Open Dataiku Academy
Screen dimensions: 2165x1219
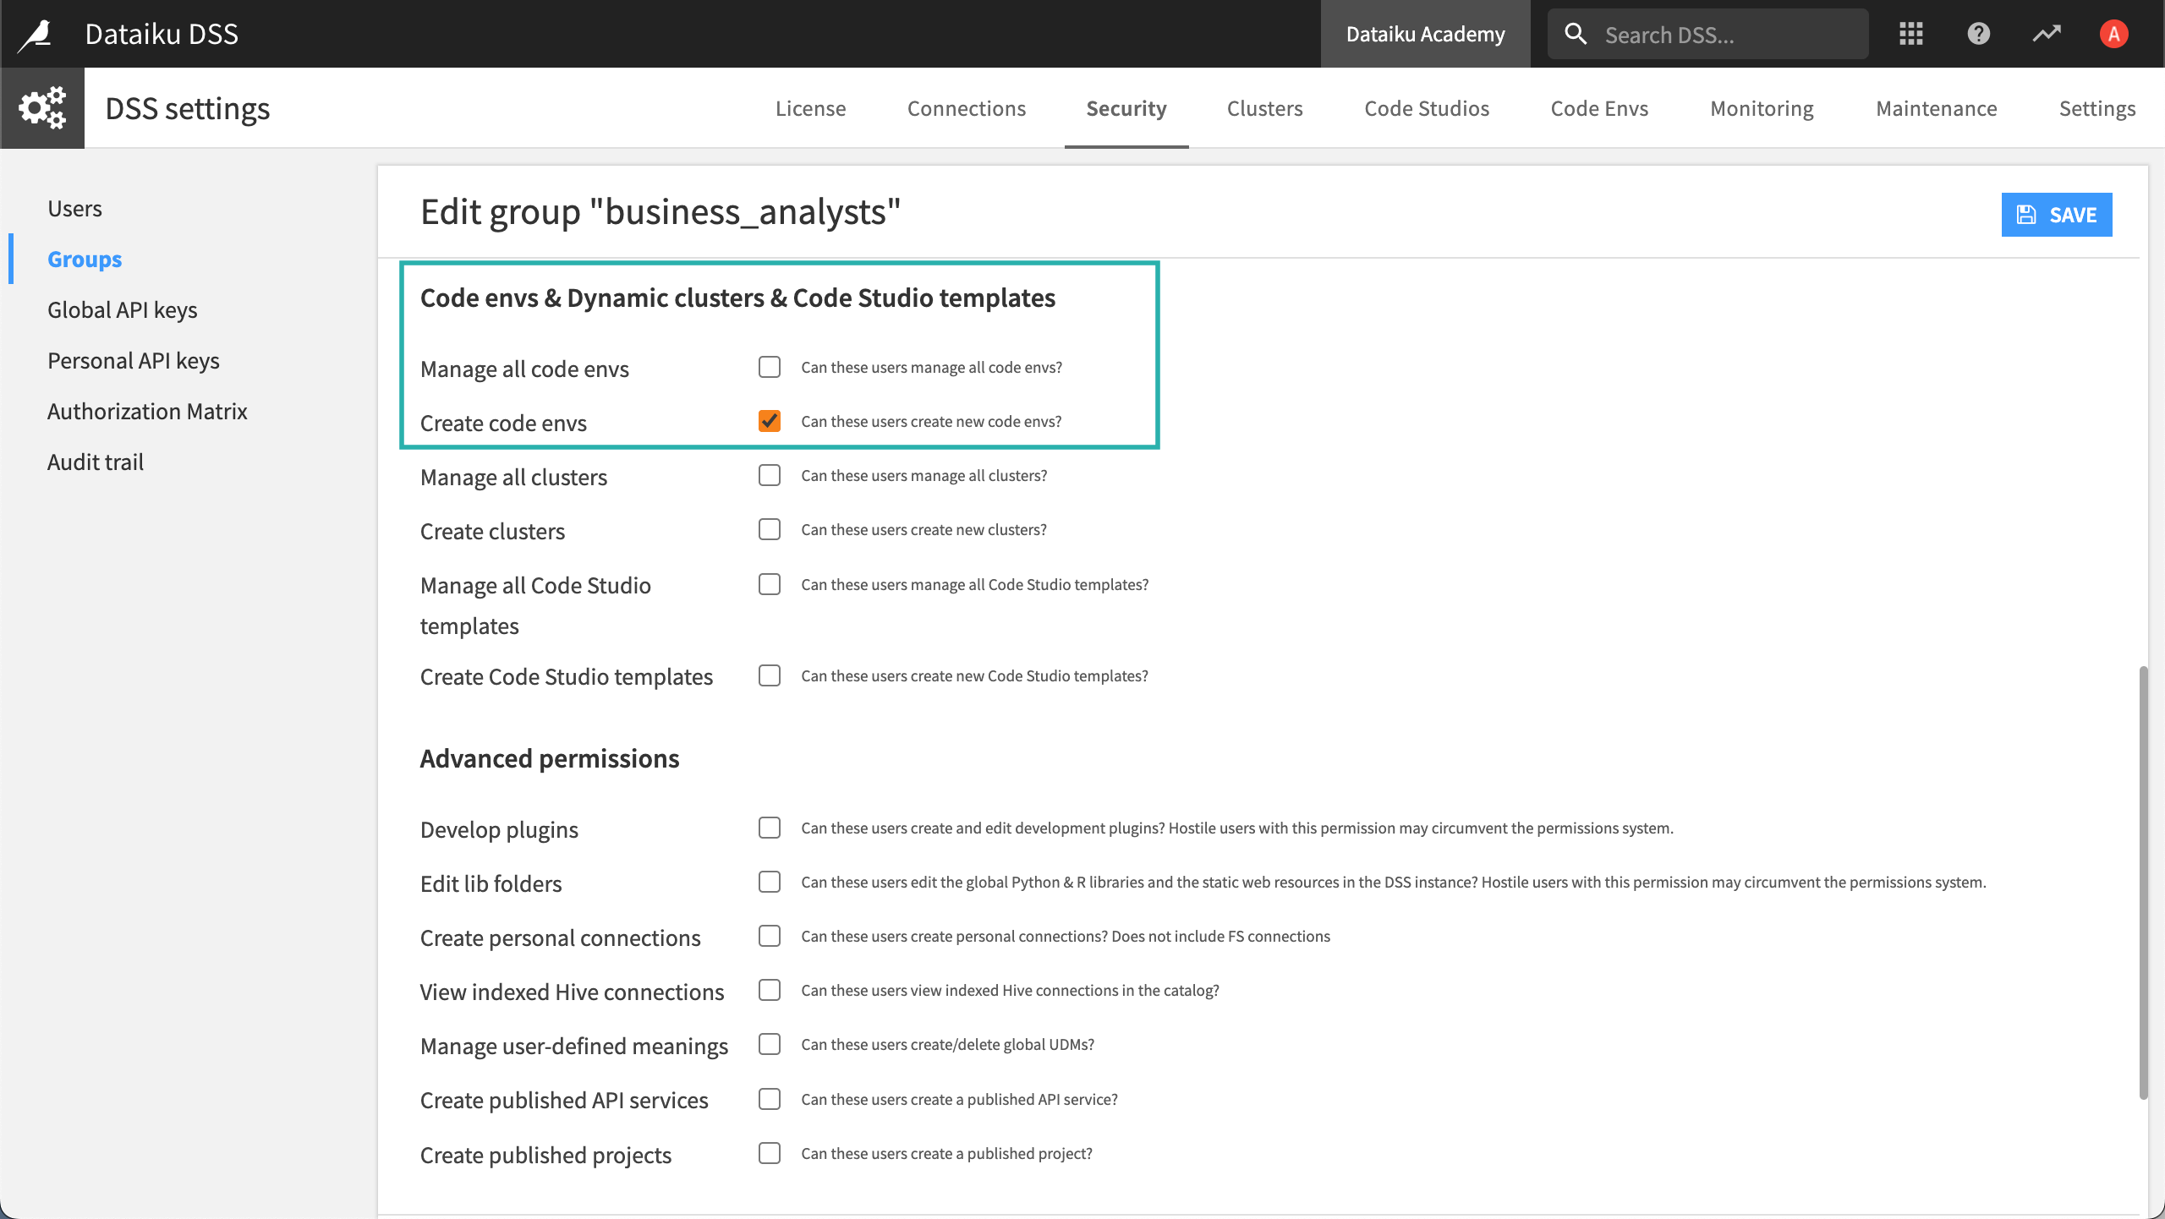(1425, 33)
